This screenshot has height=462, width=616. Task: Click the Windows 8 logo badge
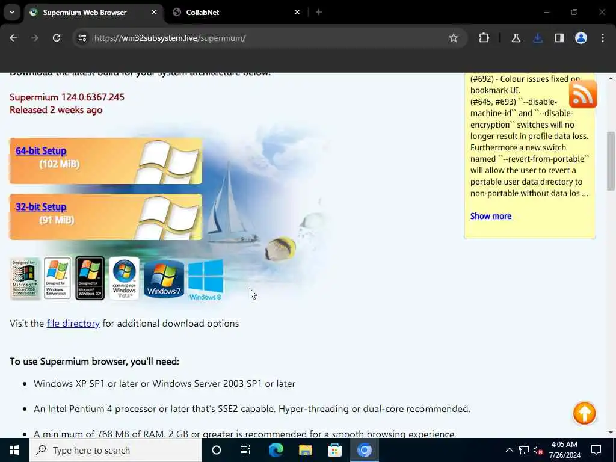206,280
